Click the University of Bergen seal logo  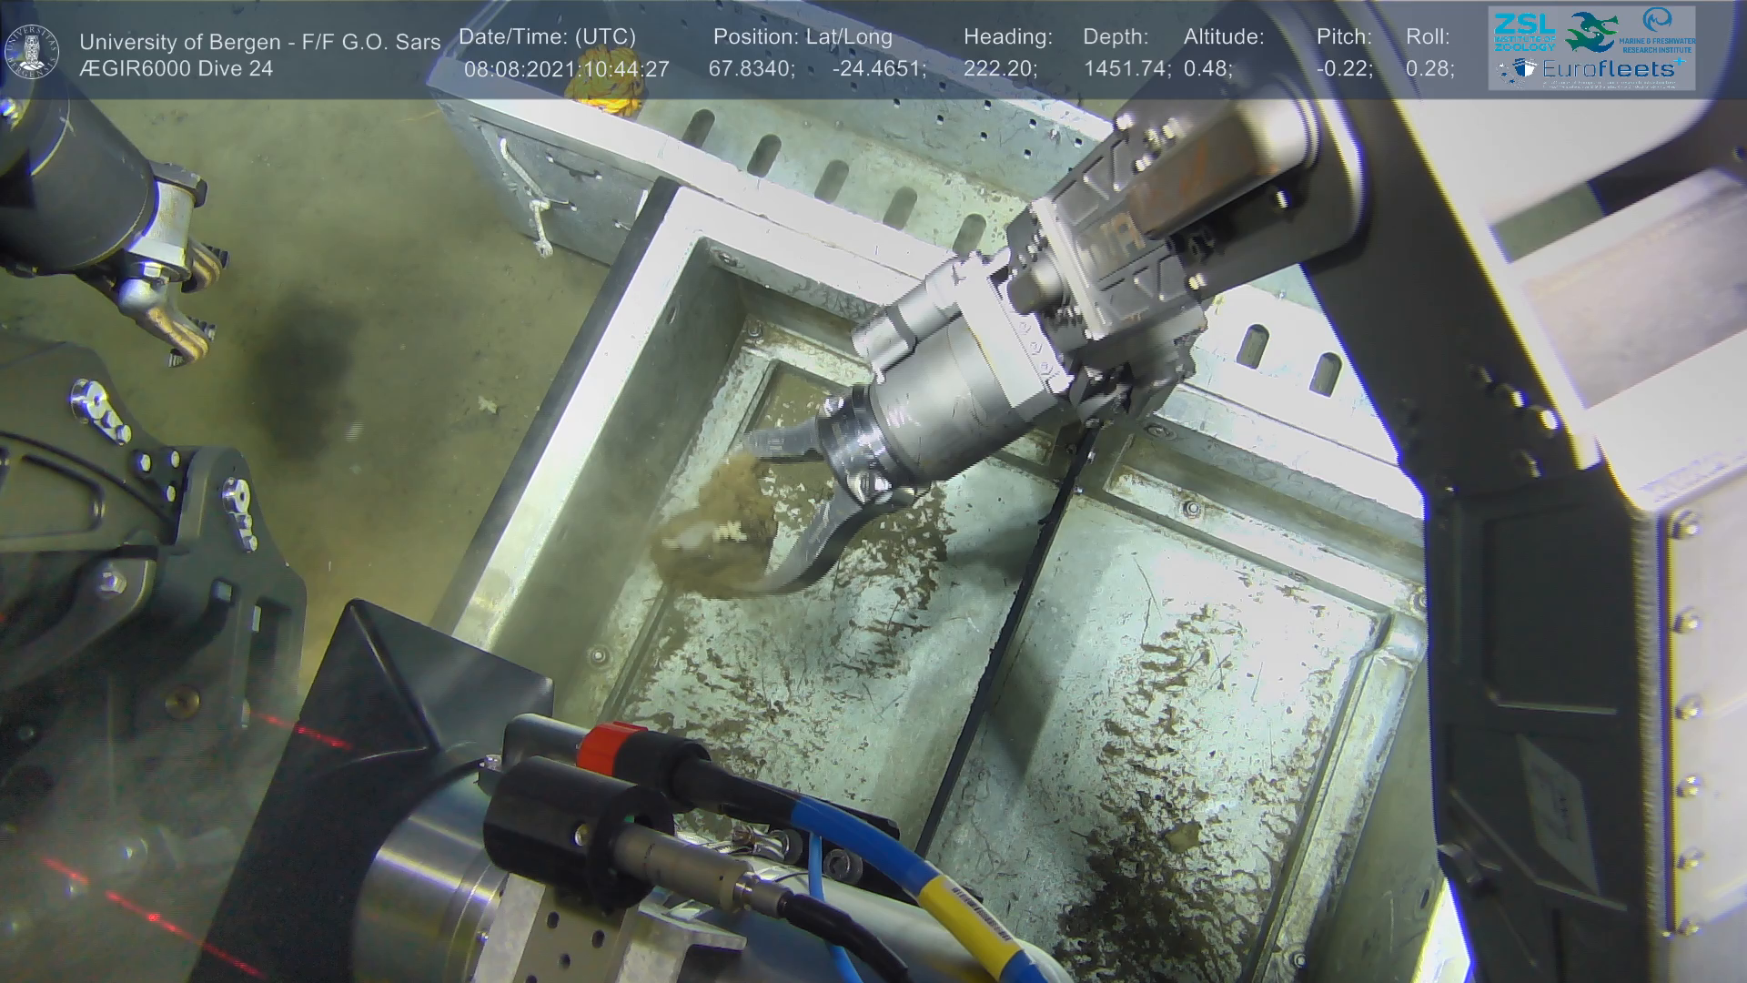(32, 52)
